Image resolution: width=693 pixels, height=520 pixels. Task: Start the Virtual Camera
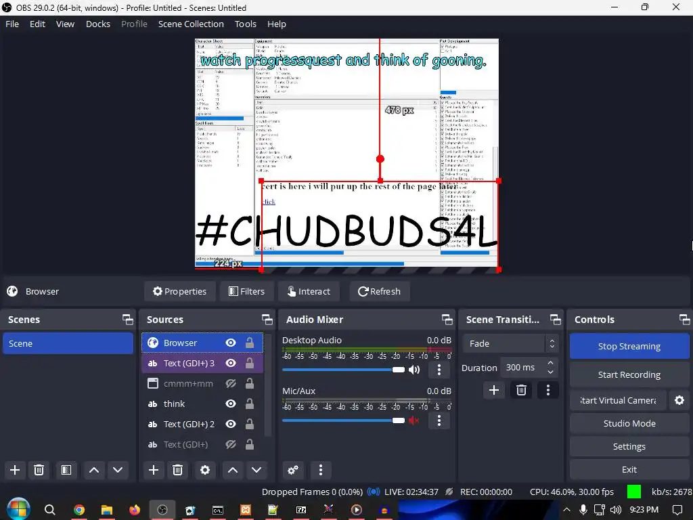point(618,400)
